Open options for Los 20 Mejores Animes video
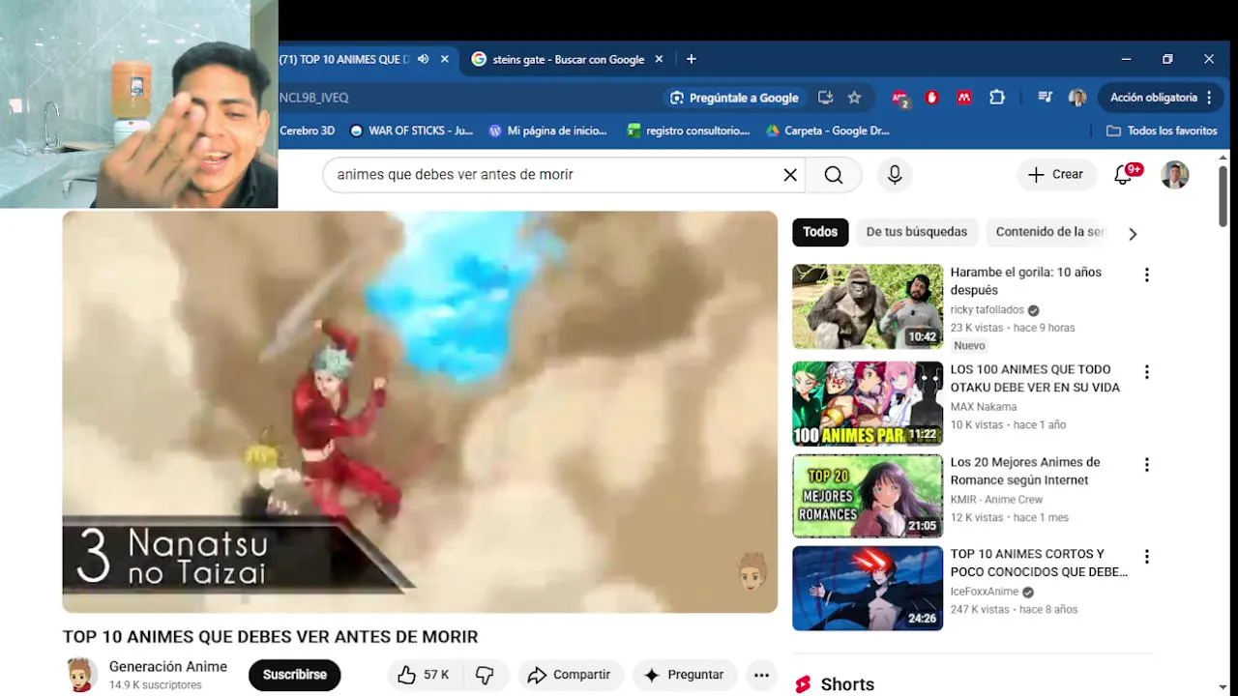The image size is (1238, 696). [x=1147, y=465]
